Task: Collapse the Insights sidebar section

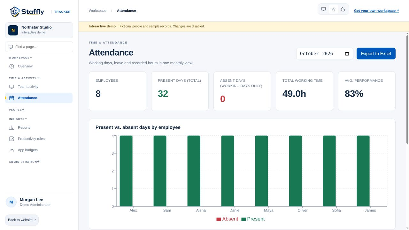Action: tap(18, 119)
